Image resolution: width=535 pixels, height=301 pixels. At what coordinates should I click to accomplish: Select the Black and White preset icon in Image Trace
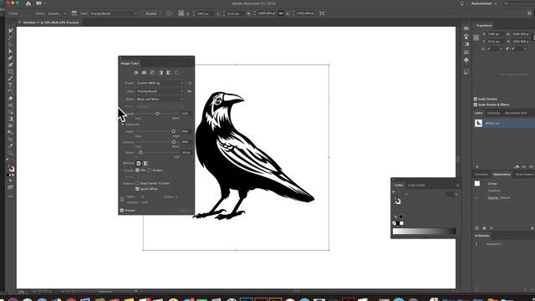(x=169, y=73)
